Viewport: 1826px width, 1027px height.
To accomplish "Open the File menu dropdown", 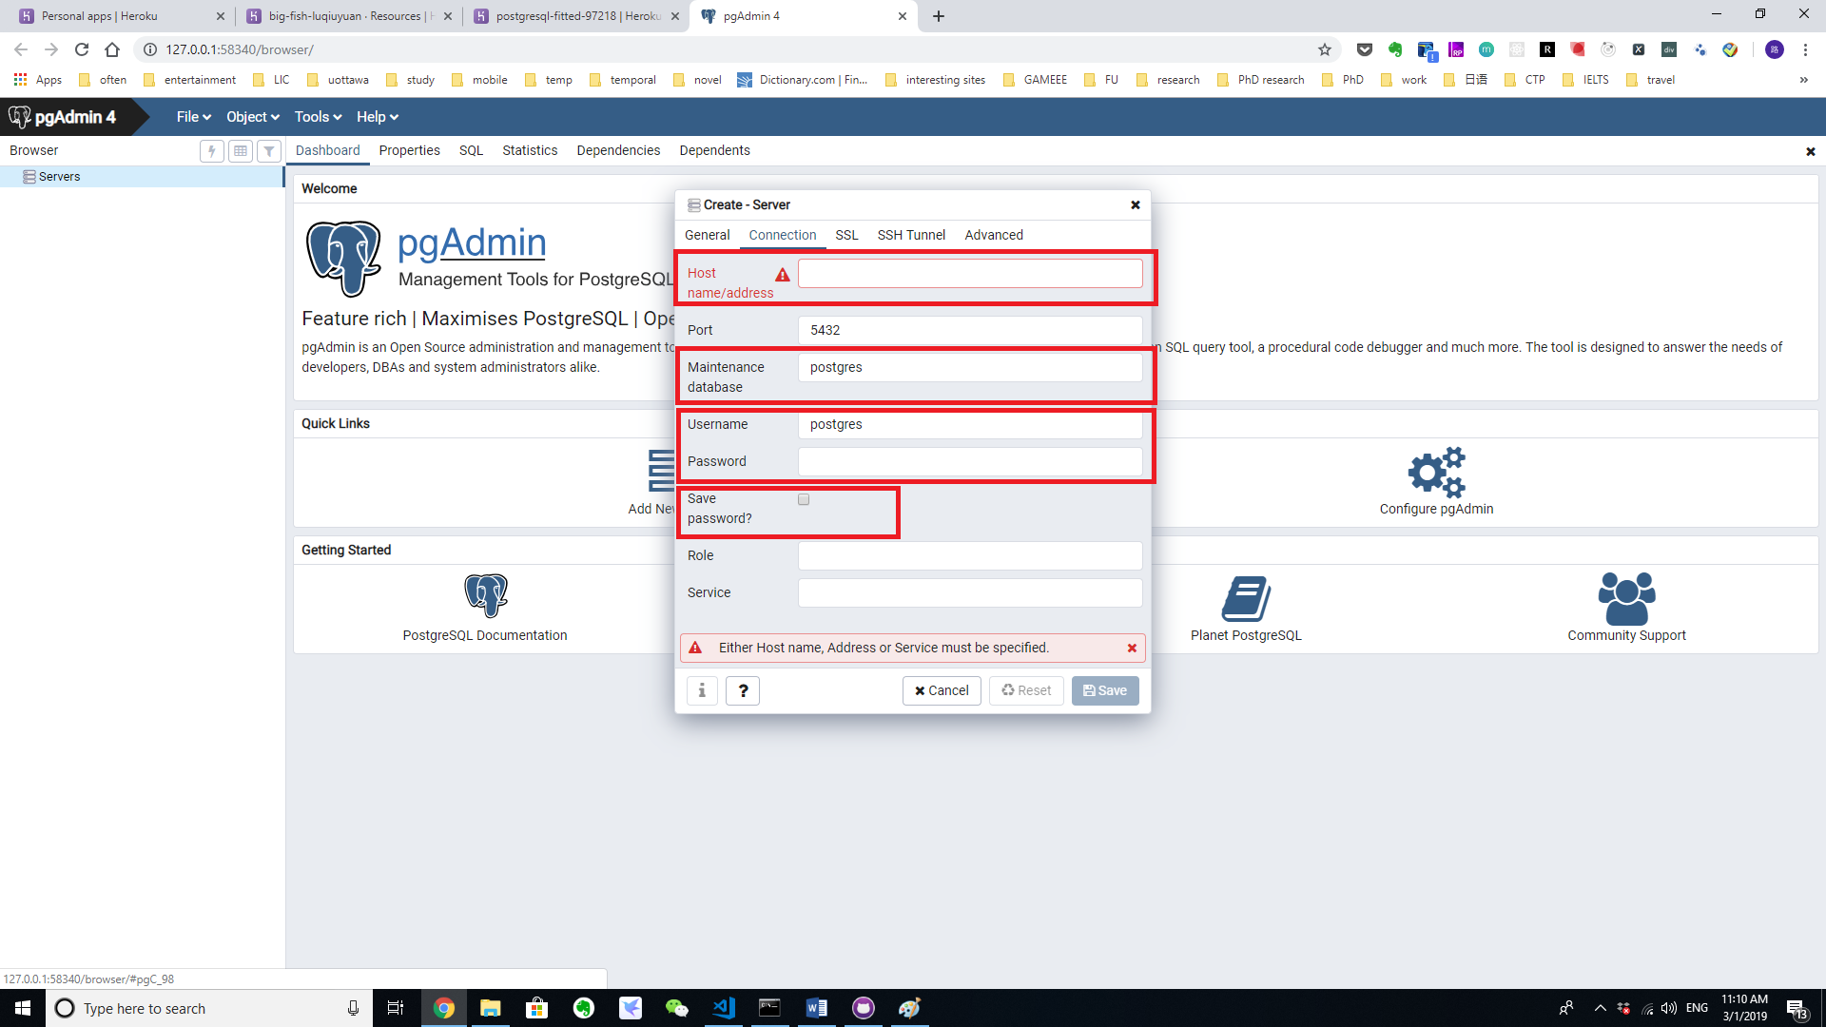I will 194,117.
